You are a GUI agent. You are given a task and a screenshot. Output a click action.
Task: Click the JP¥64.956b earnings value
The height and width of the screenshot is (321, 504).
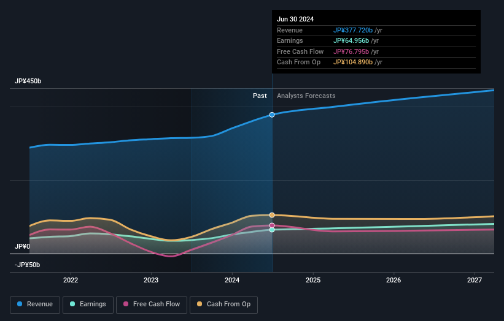(x=351, y=40)
